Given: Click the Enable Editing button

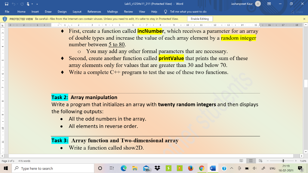Looking at the screenshot, I should (x=200, y=19).
